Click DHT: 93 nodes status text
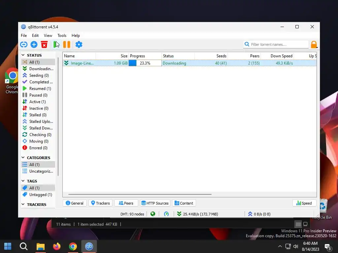Image resolution: width=338 pixels, height=253 pixels. click(x=132, y=214)
